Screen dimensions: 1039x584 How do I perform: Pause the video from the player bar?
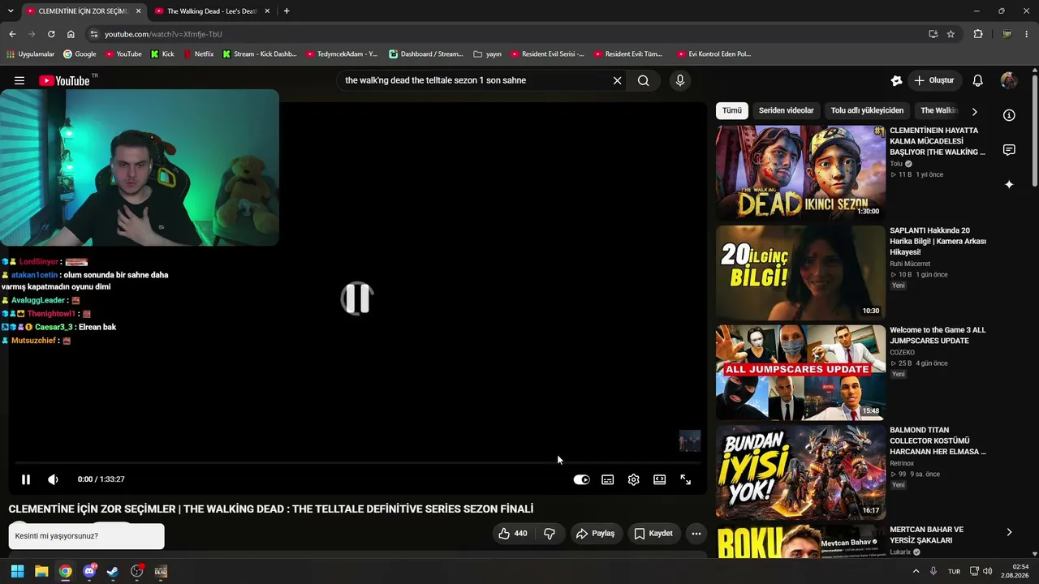[26, 479]
